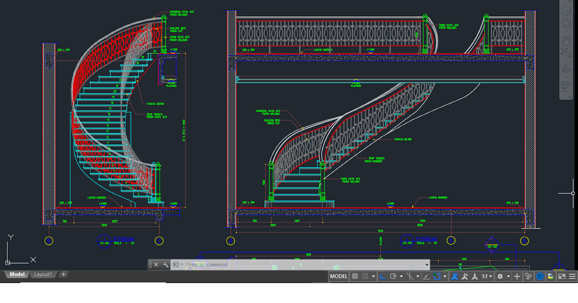Enable grid display in the status bar

tap(355, 276)
